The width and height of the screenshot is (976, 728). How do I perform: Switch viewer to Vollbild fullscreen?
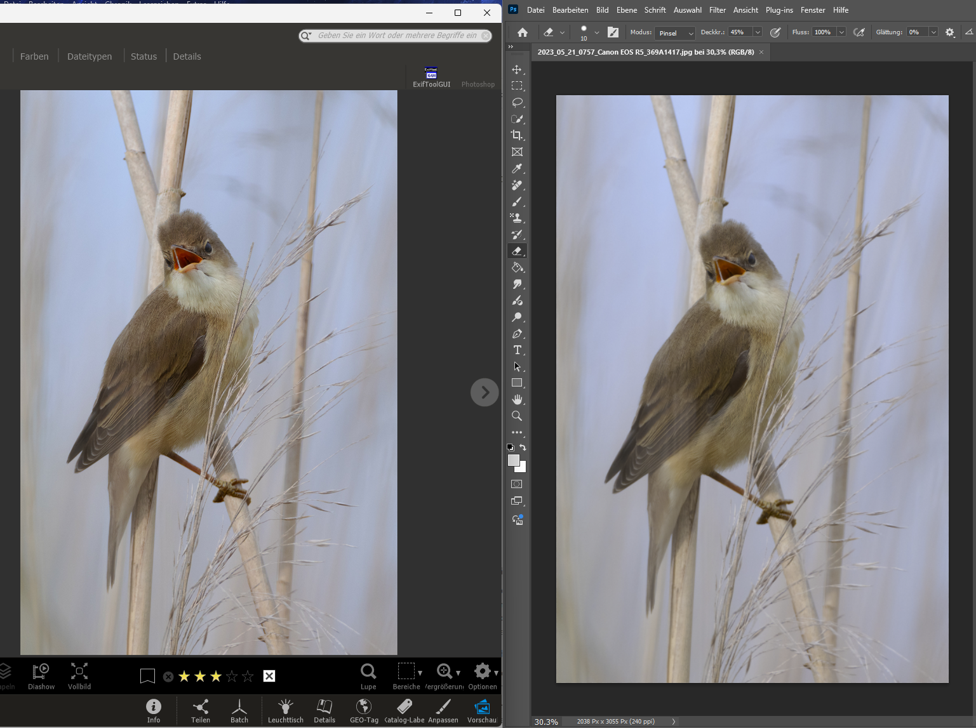[79, 676]
